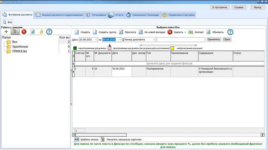Open the Внешние документы и корреспонденция tab
This screenshot has width=268, height=150.
[59, 15]
